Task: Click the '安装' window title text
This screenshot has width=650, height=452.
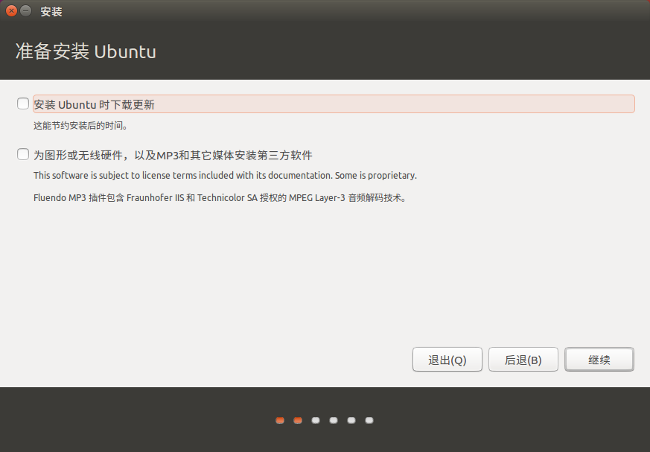Action: (51, 12)
